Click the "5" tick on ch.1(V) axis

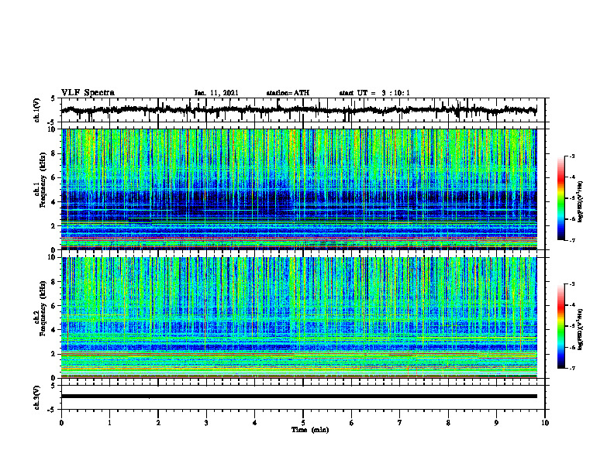pyautogui.click(x=52, y=99)
